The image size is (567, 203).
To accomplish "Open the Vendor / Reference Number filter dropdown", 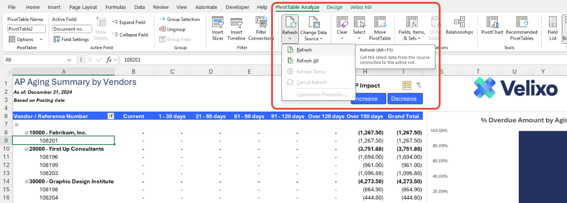I will tap(111, 116).
